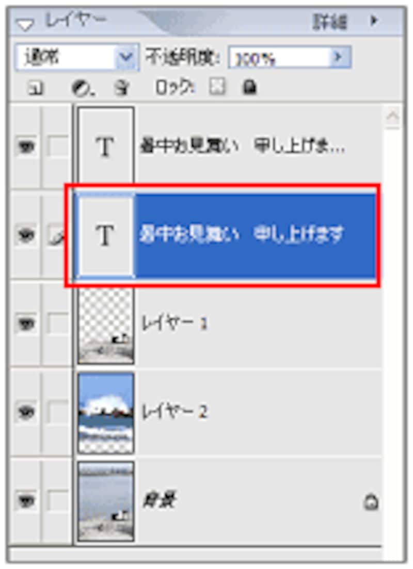Click the delete layer trash icon
413x569 pixels.
tap(122, 88)
